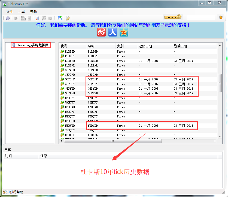
Task: Share via the red Weibo icon
Action: [101, 32]
